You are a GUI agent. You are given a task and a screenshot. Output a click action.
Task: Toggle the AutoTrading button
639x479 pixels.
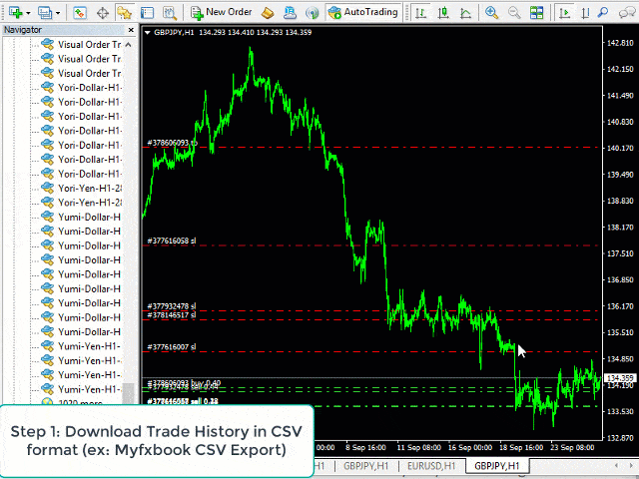point(363,12)
